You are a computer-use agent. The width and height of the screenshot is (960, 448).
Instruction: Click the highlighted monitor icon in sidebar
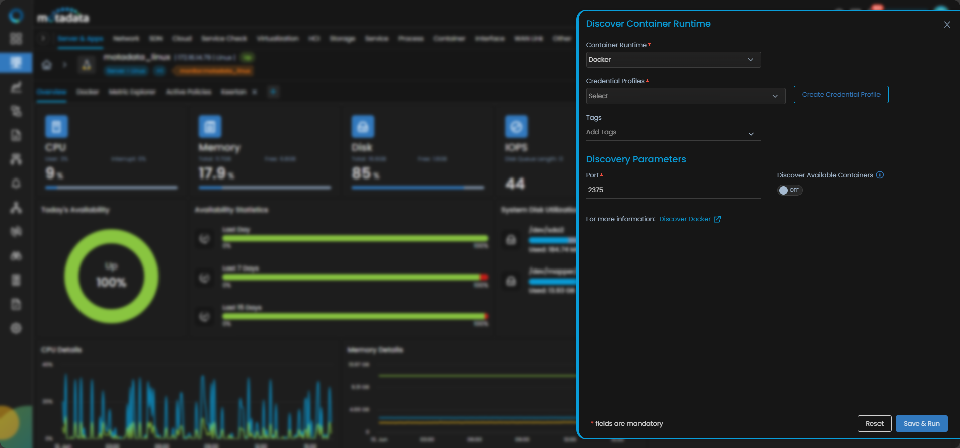16,63
